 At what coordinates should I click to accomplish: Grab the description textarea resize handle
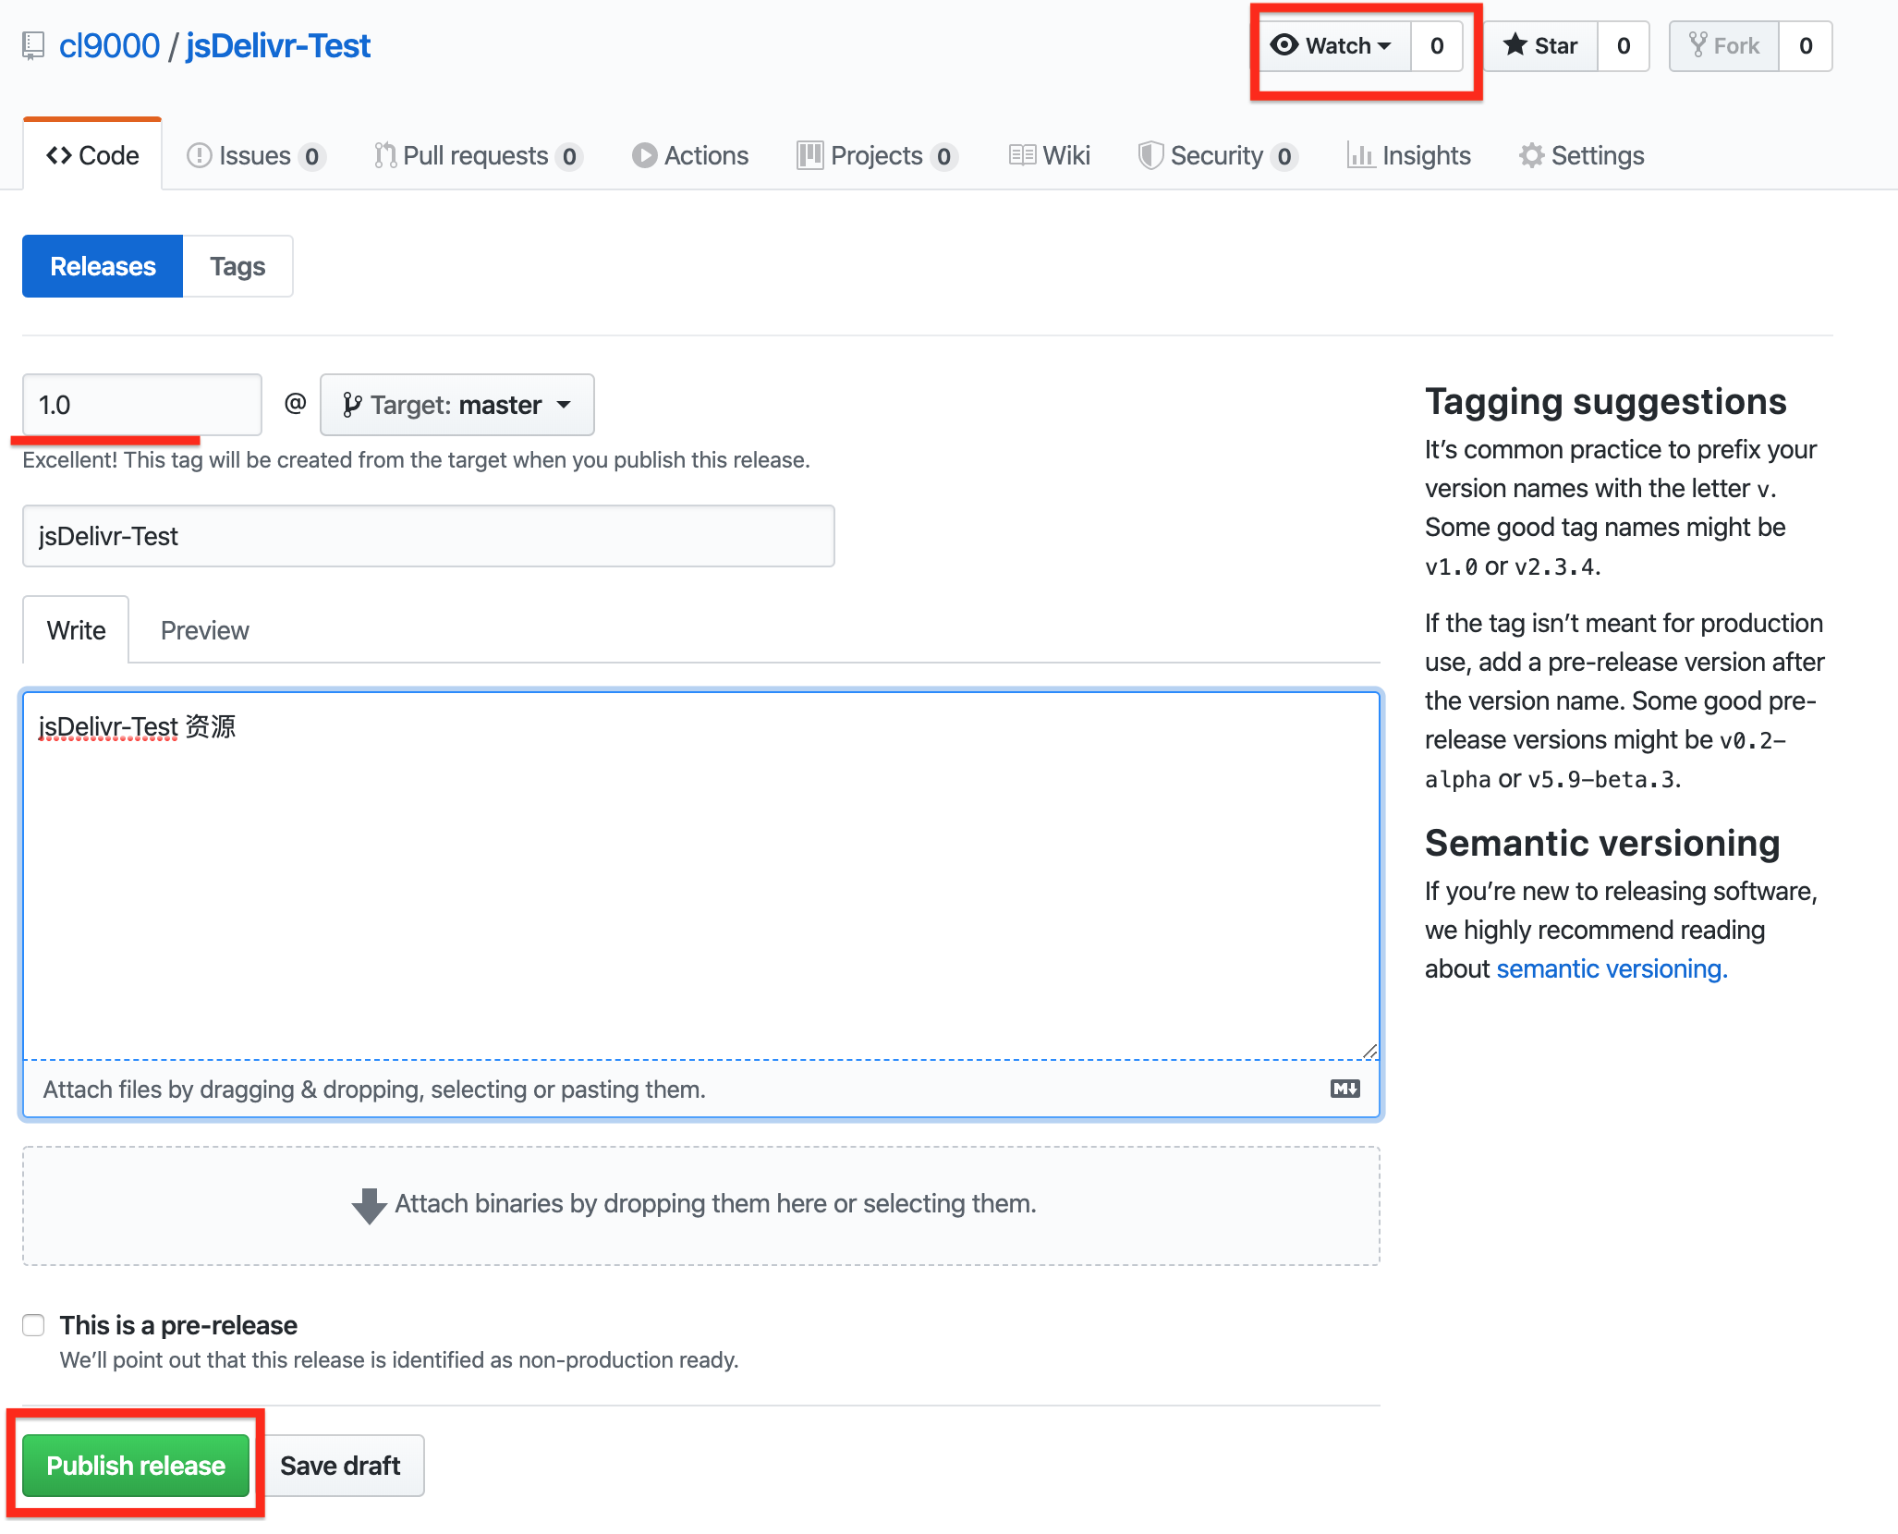click(1369, 1051)
